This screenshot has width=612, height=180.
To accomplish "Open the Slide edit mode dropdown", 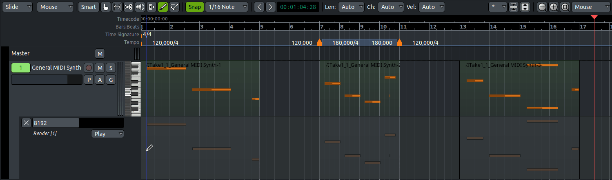I will click(x=18, y=7).
